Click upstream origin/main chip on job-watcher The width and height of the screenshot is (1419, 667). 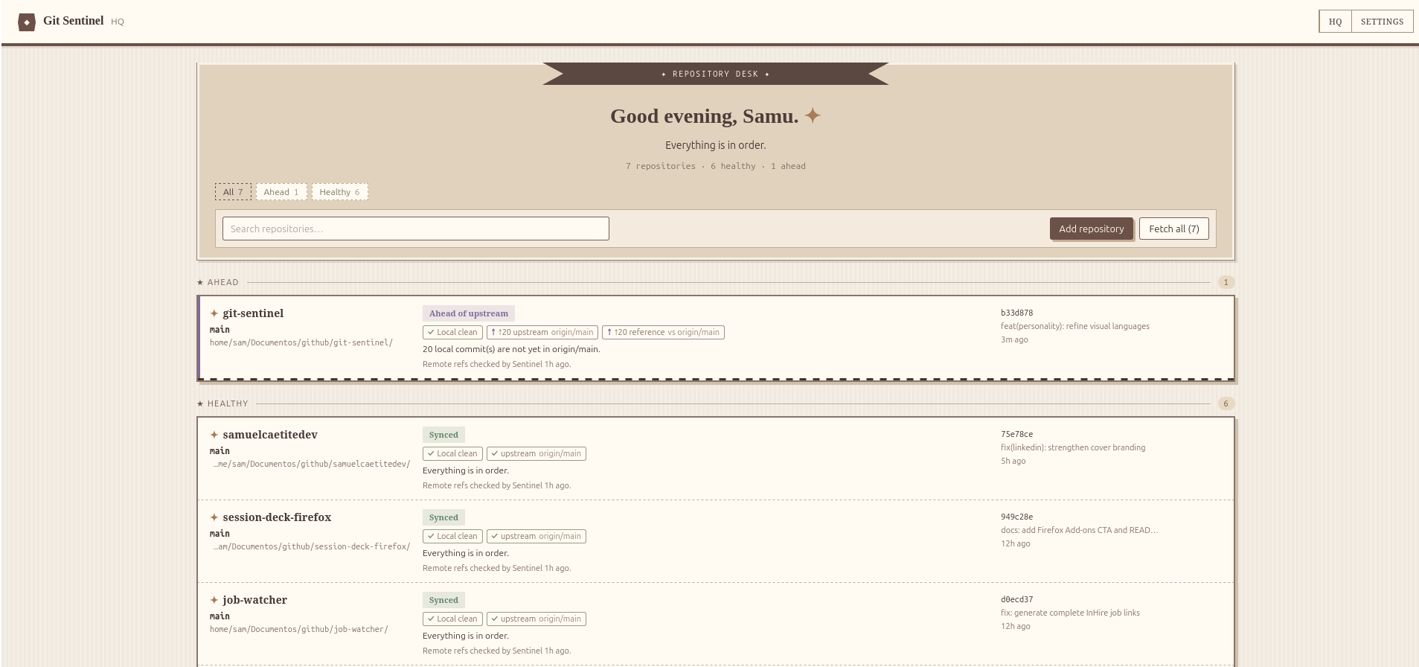click(536, 619)
